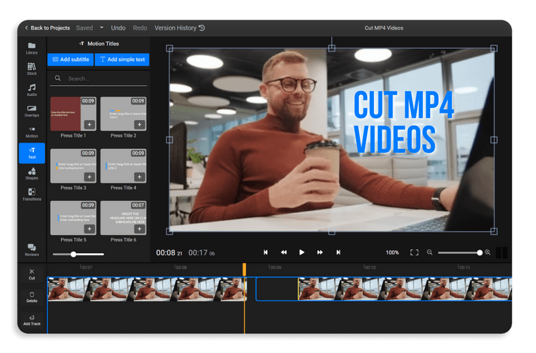Expand the Saved dropdown arrow
The image size is (536, 353).
102,27
